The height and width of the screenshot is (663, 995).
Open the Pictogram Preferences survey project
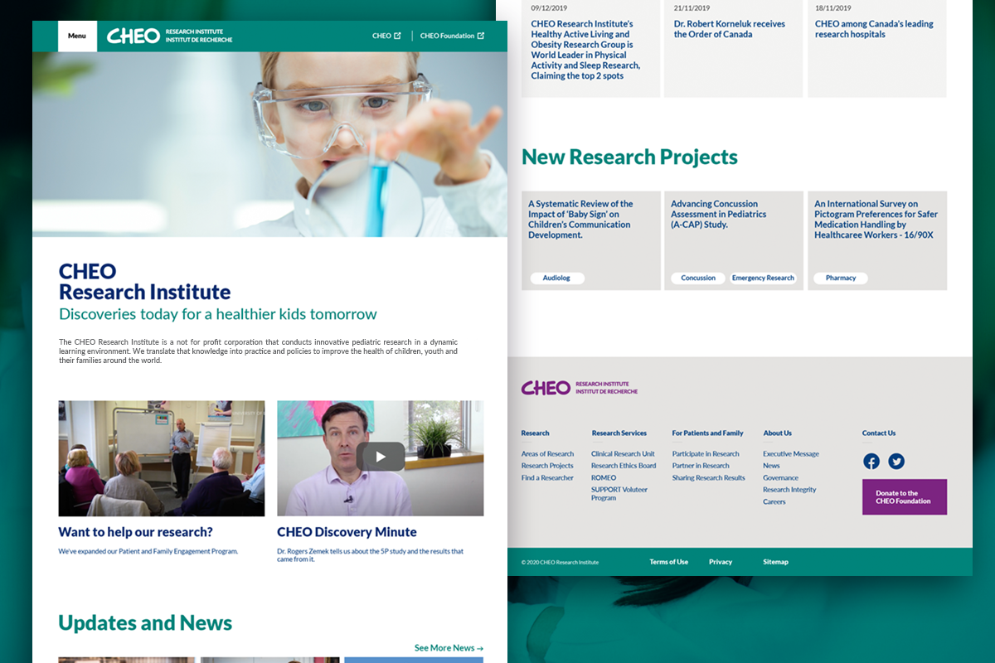876,219
